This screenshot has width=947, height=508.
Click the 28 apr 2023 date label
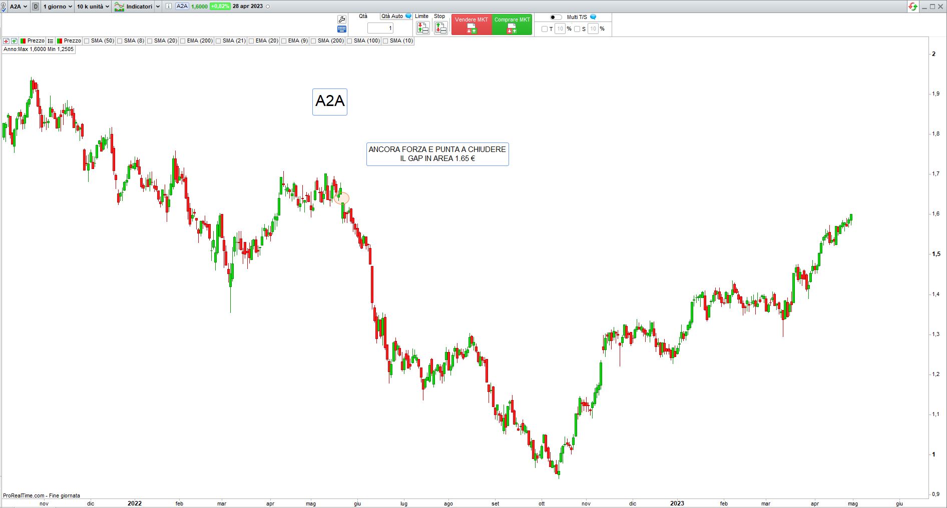[248, 6]
